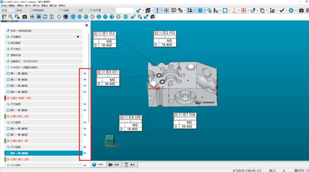Click the dark shaded sphere icon
The height and width of the screenshot is (172, 309).
[x=66, y=17]
